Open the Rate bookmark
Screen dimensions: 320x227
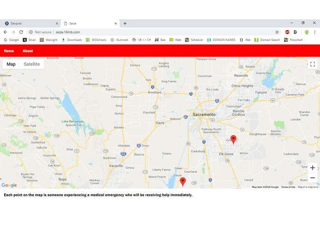click(175, 40)
